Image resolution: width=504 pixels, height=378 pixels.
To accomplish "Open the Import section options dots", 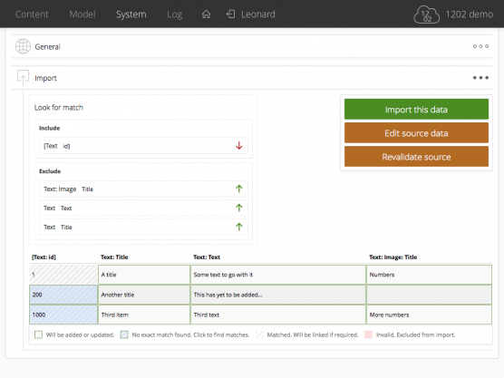I will (480, 77).
